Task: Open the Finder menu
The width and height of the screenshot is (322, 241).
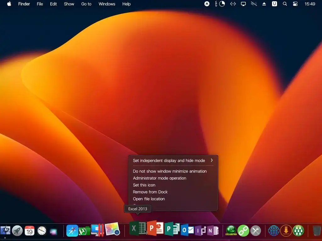Action: 24,4
